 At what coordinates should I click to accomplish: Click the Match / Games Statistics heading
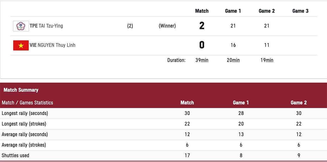tap(27, 103)
